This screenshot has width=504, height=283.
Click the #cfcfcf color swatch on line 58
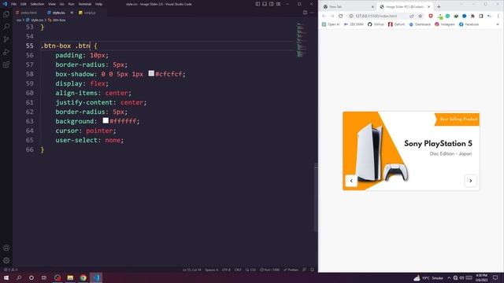click(151, 73)
